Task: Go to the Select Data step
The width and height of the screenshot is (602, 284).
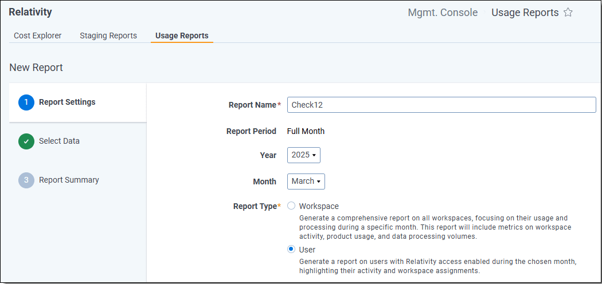Action: click(x=59, y=141)
